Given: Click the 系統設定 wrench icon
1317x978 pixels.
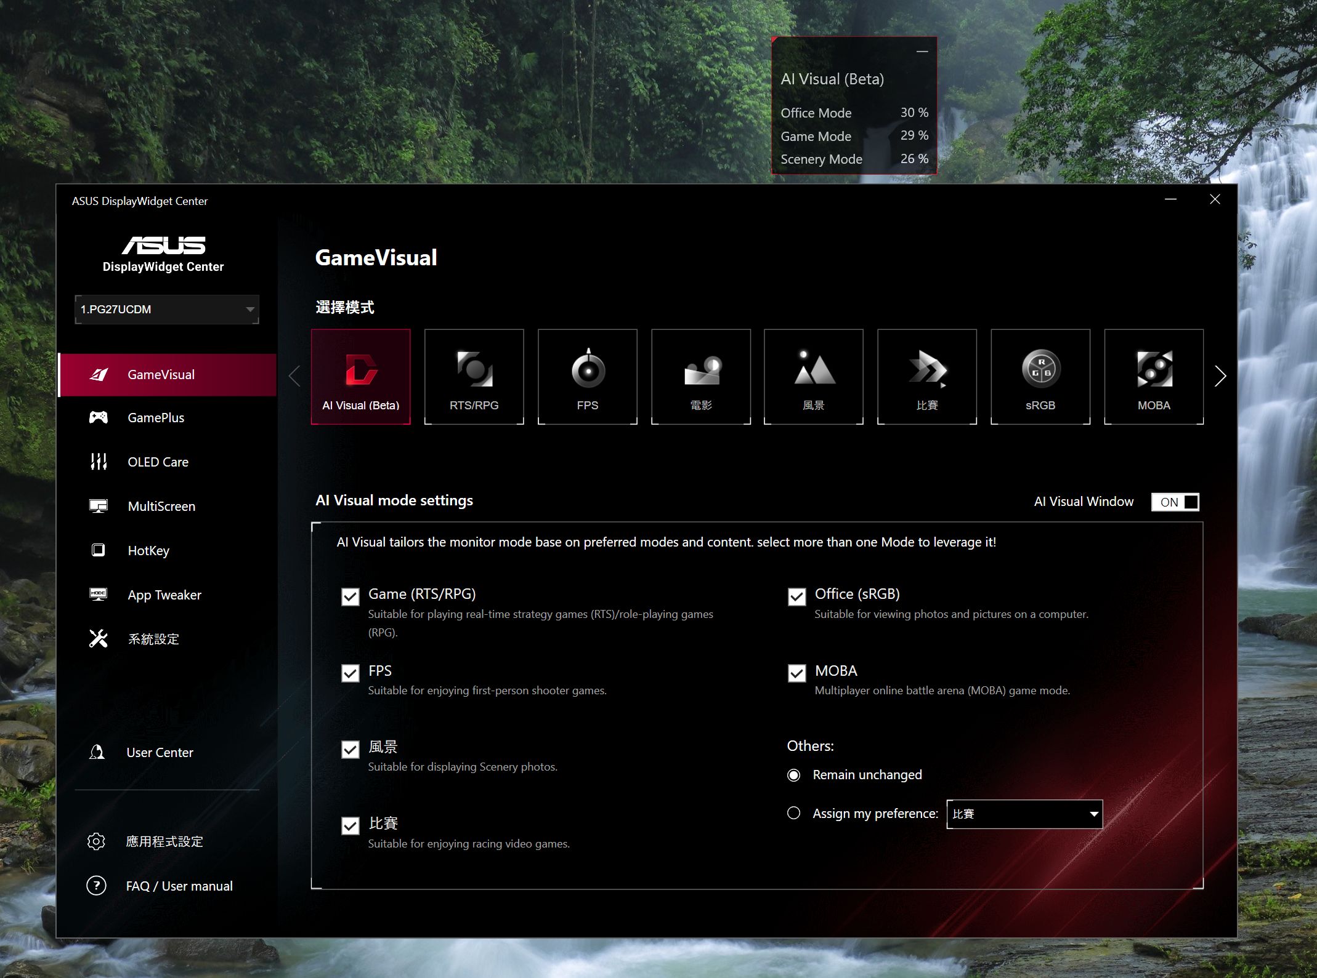Looking at the screenshot, I should [x=99, y=639].
